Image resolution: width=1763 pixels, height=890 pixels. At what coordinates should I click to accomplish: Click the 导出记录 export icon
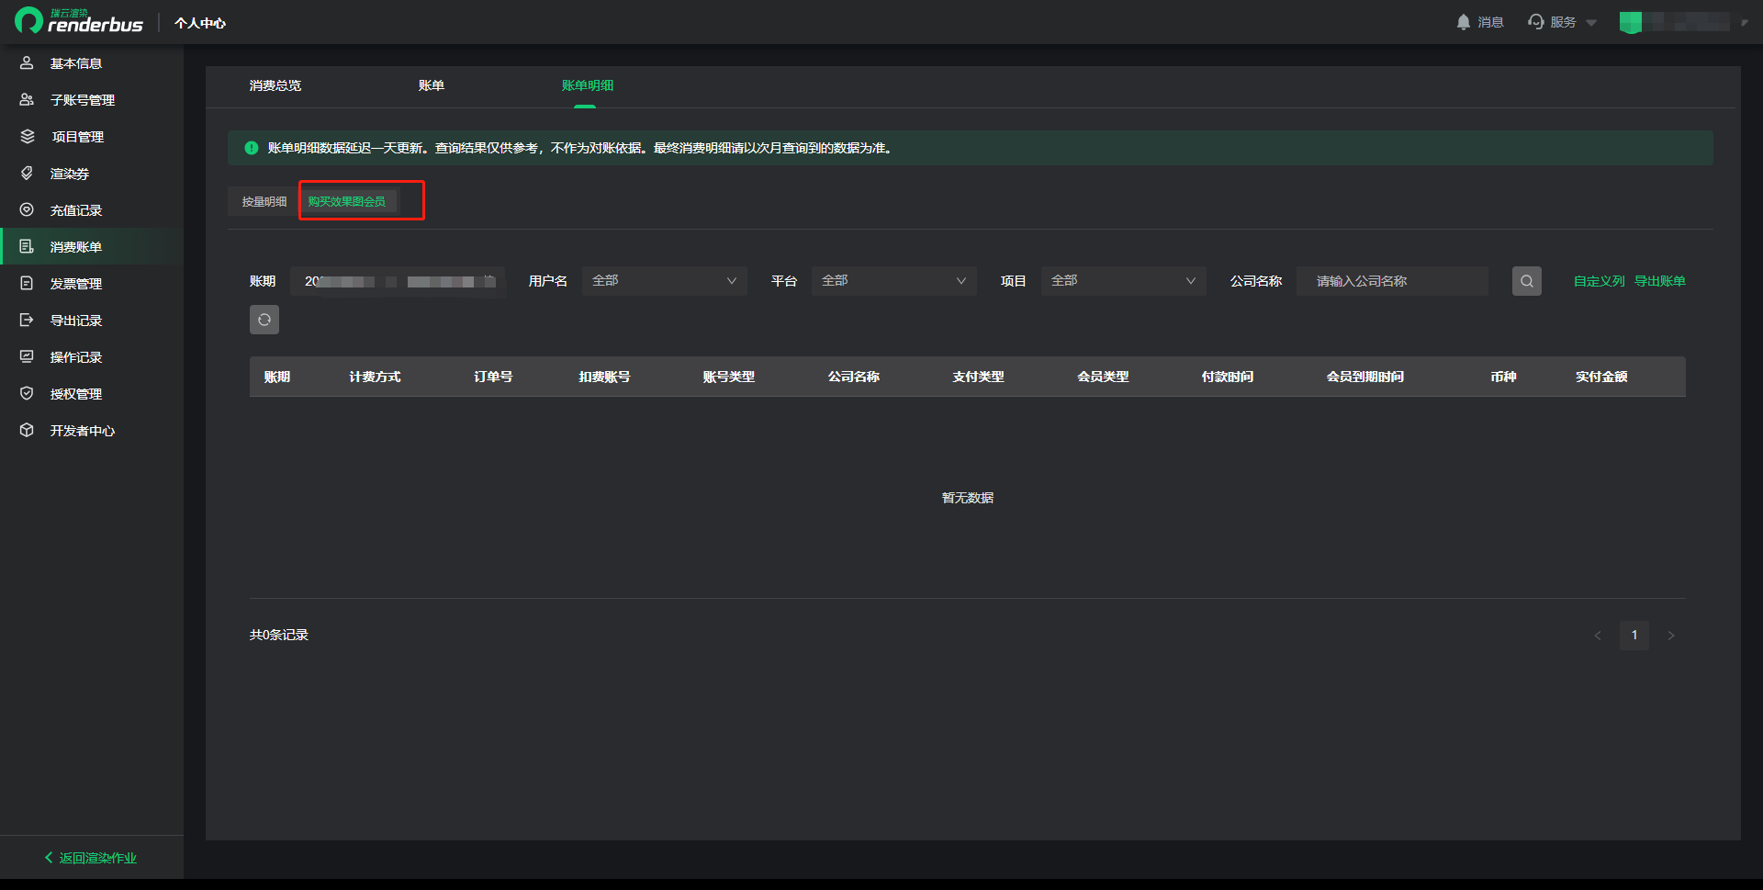click(27, 320)
